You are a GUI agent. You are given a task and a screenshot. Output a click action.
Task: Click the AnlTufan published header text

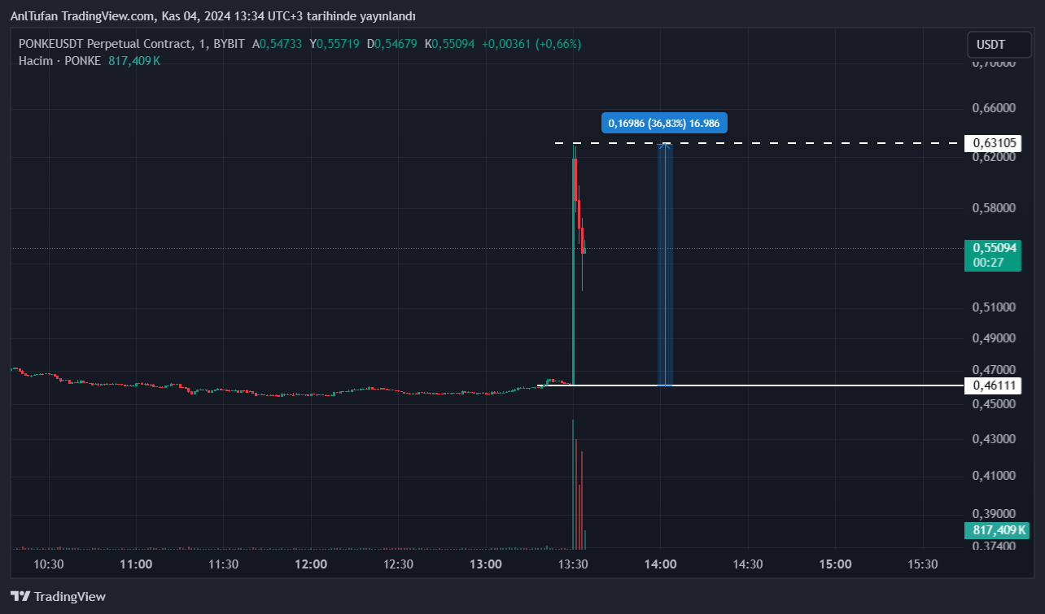point(213,16)
